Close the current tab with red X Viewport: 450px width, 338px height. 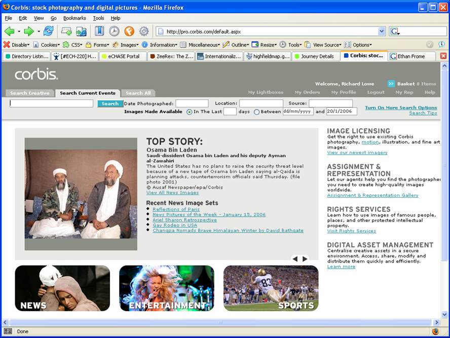click(443, 56)
